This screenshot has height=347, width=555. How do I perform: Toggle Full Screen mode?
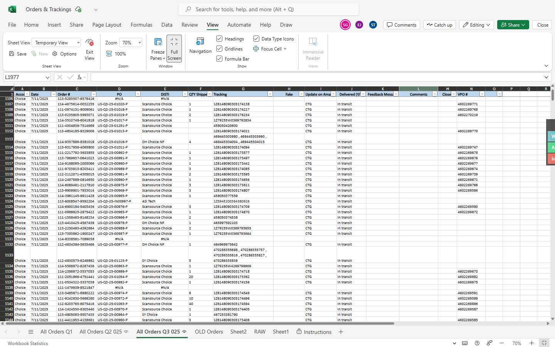[x=174, y=49]
